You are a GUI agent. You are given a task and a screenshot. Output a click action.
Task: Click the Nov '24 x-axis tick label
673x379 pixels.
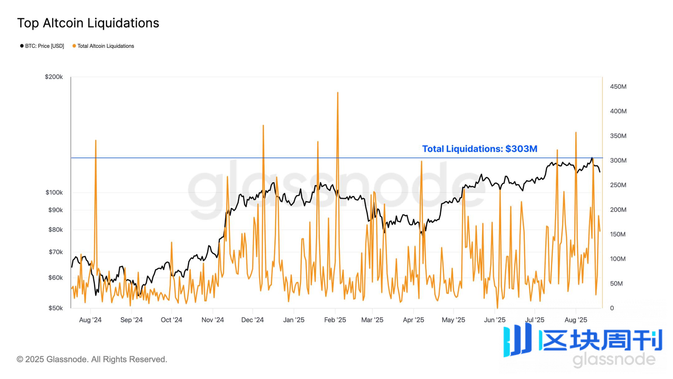tap(212, 320)
